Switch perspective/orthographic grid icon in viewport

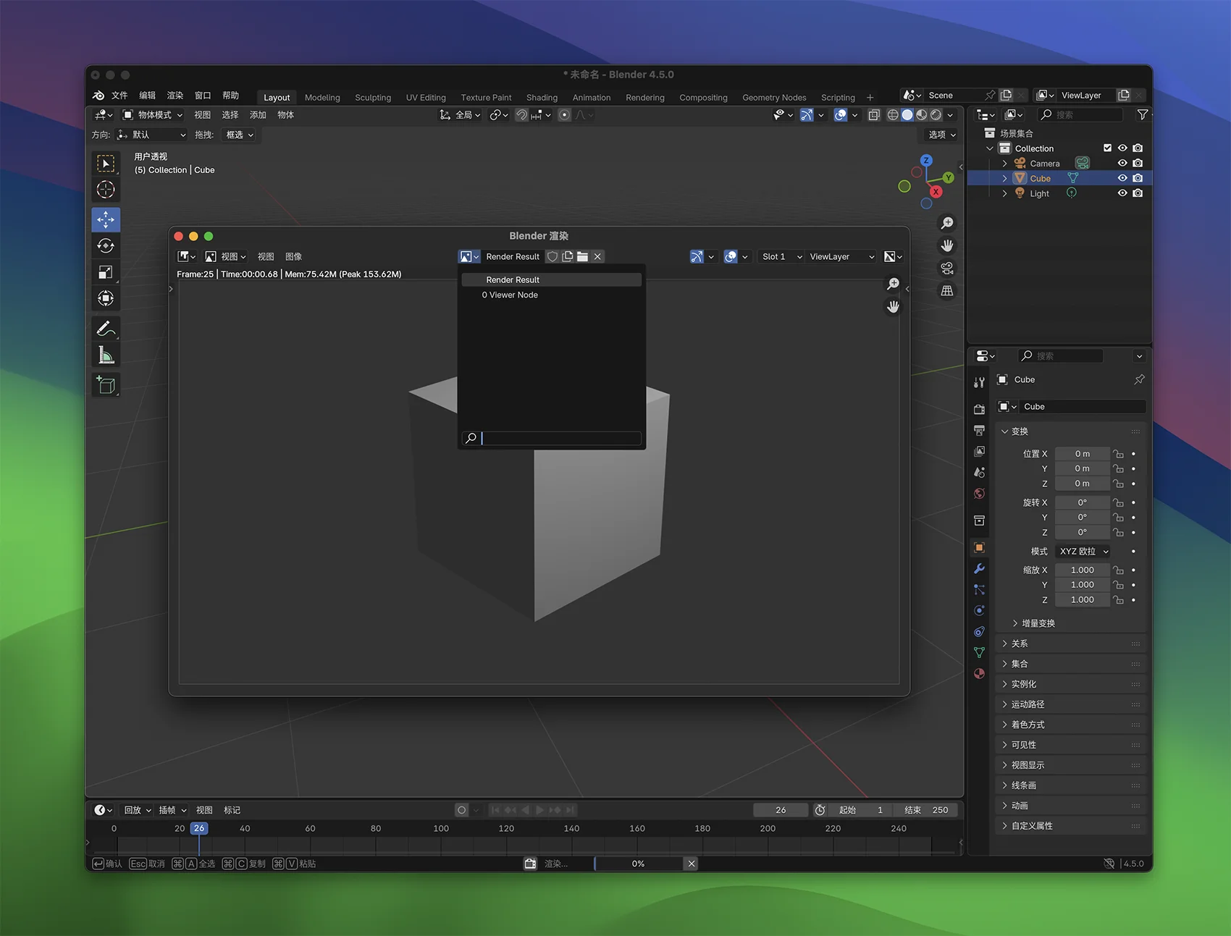click(946, 291)
